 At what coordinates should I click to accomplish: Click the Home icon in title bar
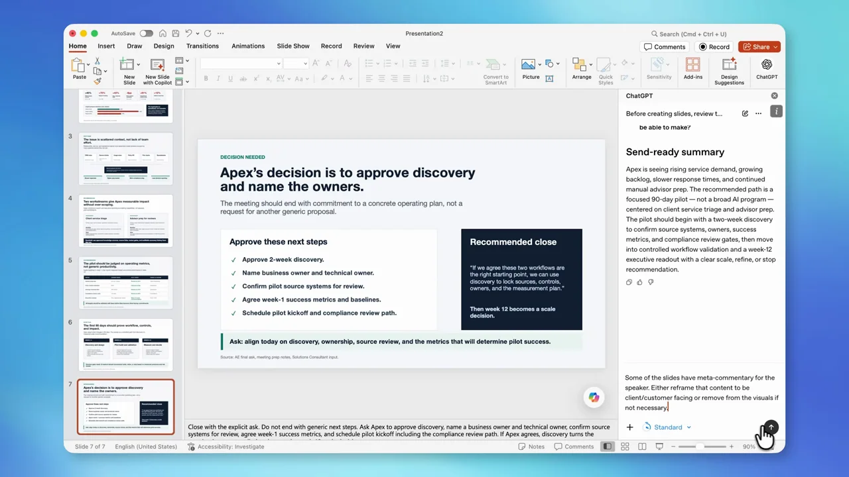click(x=163, y=33)
